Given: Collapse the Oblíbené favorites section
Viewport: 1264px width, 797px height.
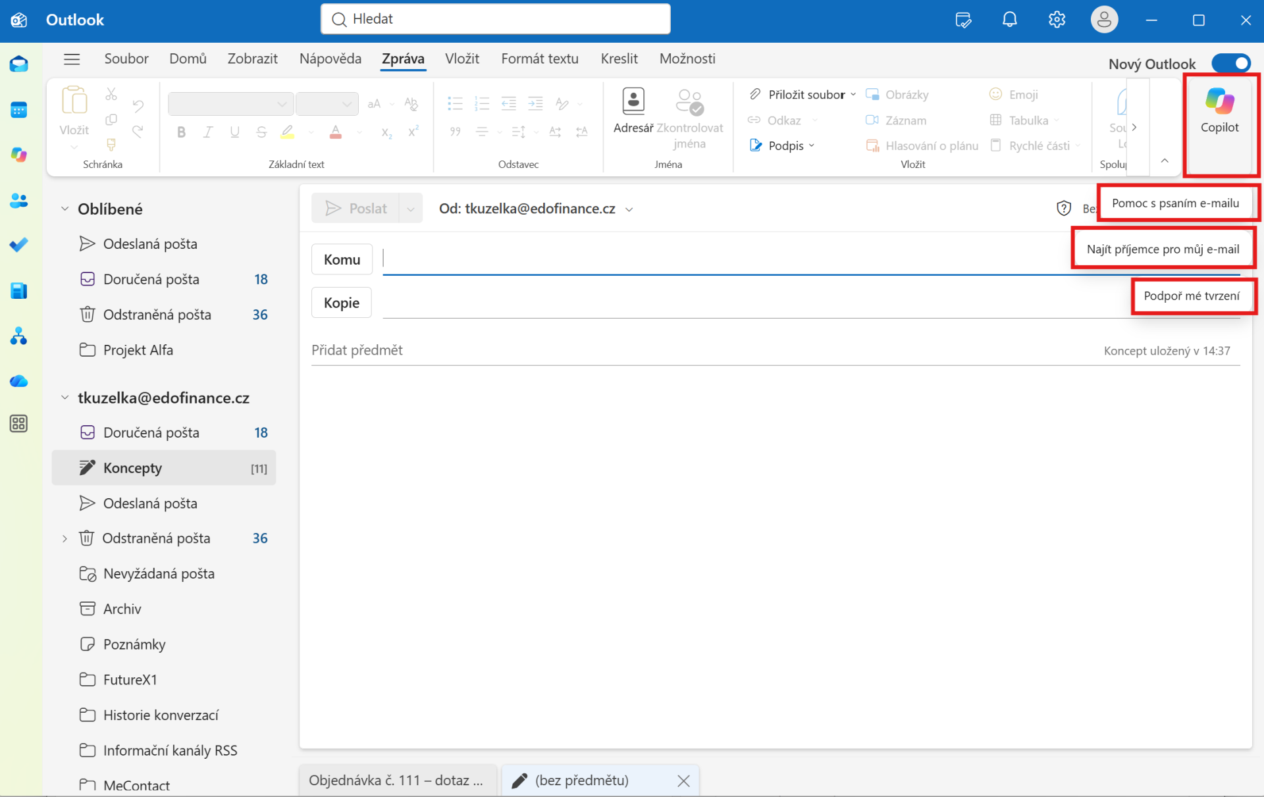Looking at the screenshot, I should point(65,209).
